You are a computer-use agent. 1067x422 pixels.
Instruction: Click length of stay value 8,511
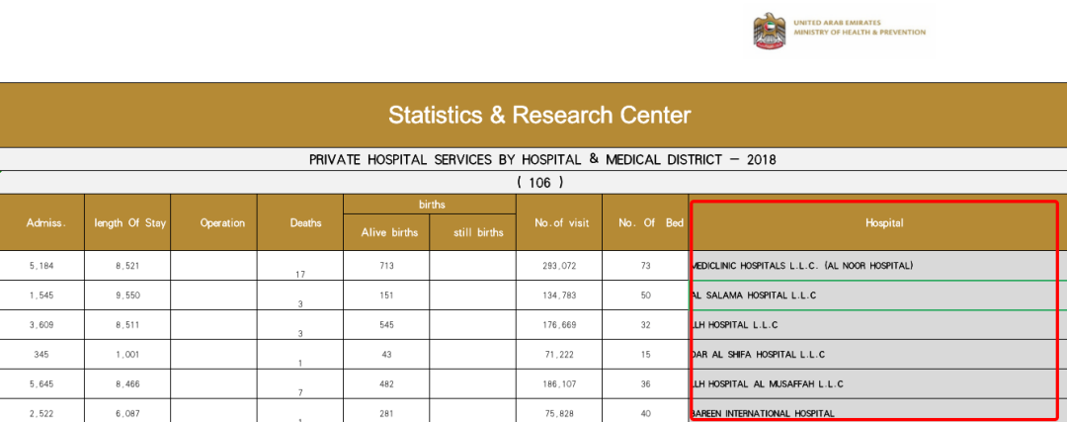coord(127,325)
